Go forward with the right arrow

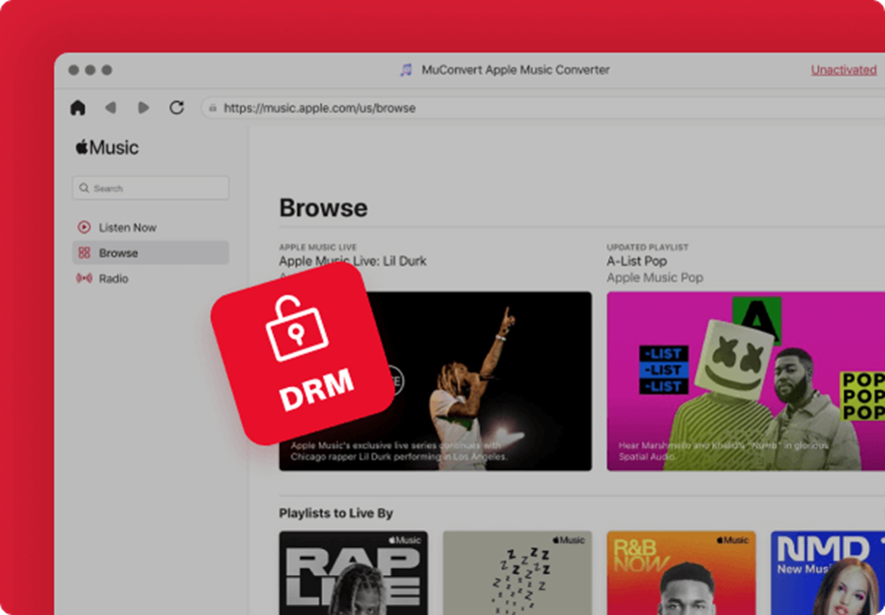click(x=144, y=108)
